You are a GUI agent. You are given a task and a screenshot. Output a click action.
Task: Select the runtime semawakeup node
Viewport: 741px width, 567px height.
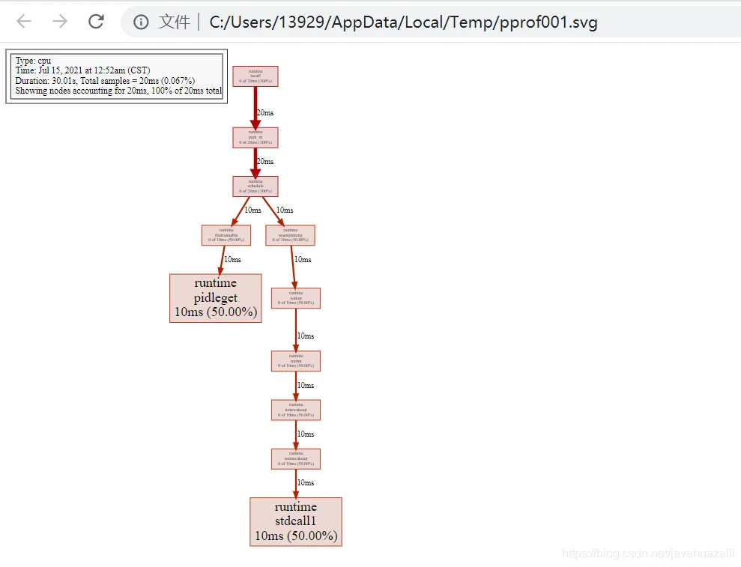click(296, 459)
